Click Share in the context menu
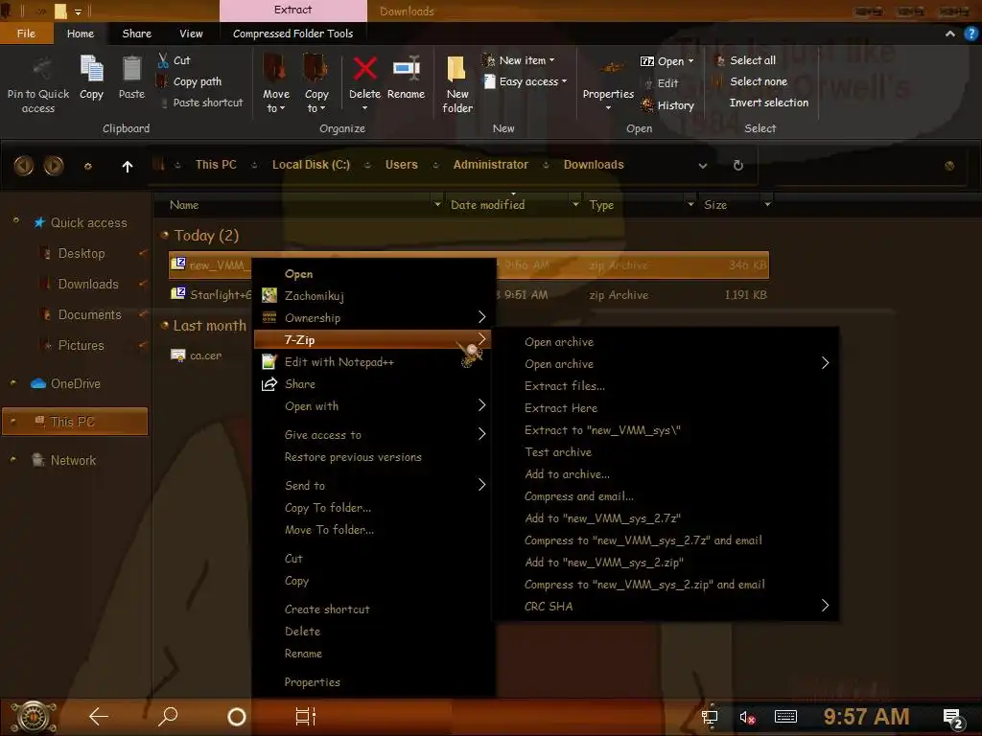 click(374, 384)
